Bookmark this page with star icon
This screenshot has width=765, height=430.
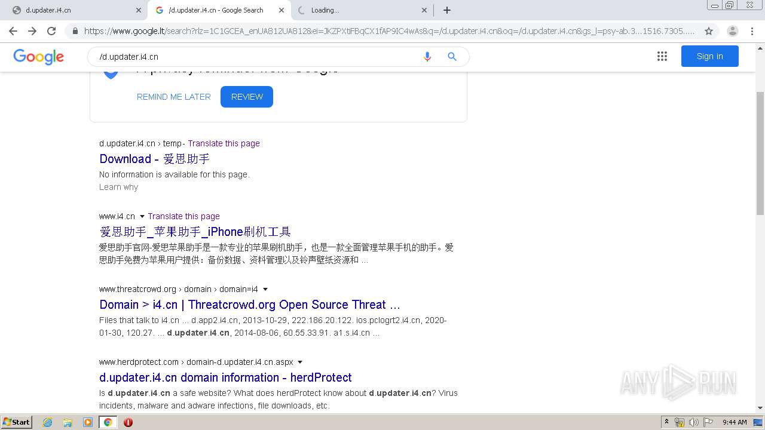pos(709,31)
